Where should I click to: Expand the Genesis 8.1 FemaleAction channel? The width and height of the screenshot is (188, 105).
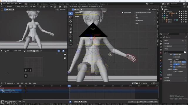tap(1, 92)
